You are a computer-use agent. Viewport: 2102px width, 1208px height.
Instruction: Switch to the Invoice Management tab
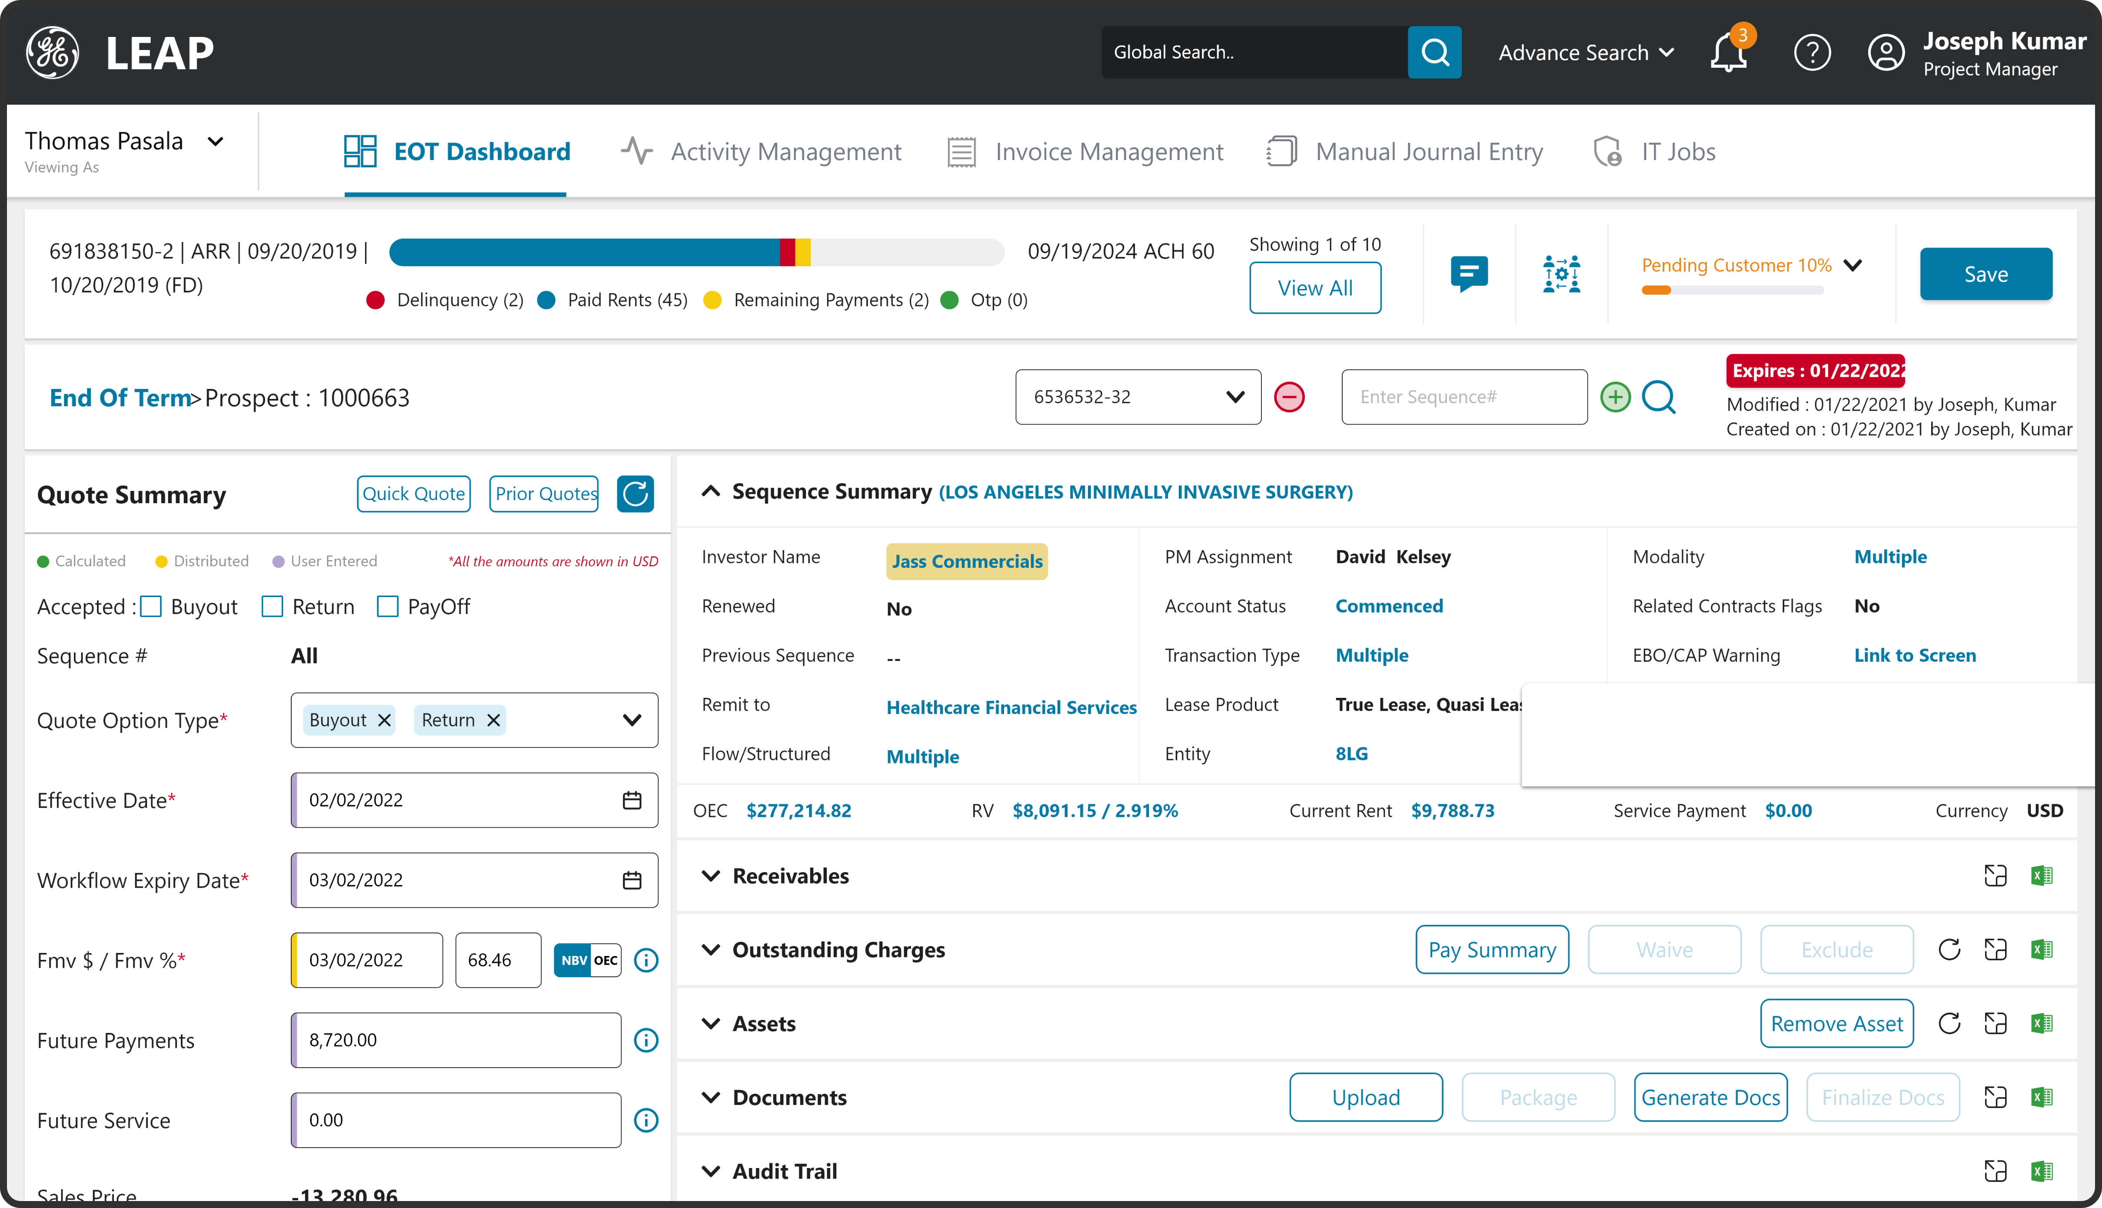point(1084,152)
